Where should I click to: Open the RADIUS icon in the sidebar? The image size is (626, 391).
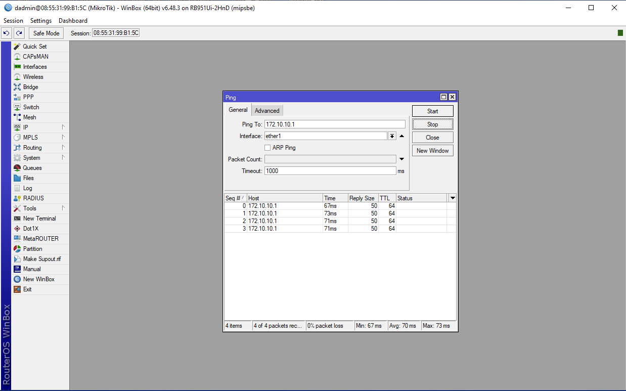pyautogui.click(x=17, y=198)
